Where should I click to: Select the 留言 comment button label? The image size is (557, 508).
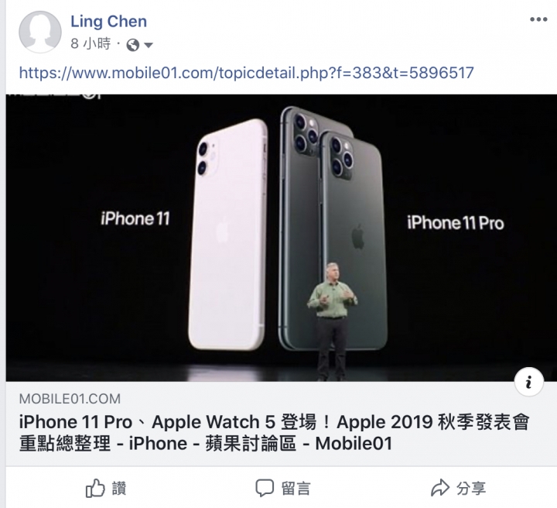click(x=296, y=489)
